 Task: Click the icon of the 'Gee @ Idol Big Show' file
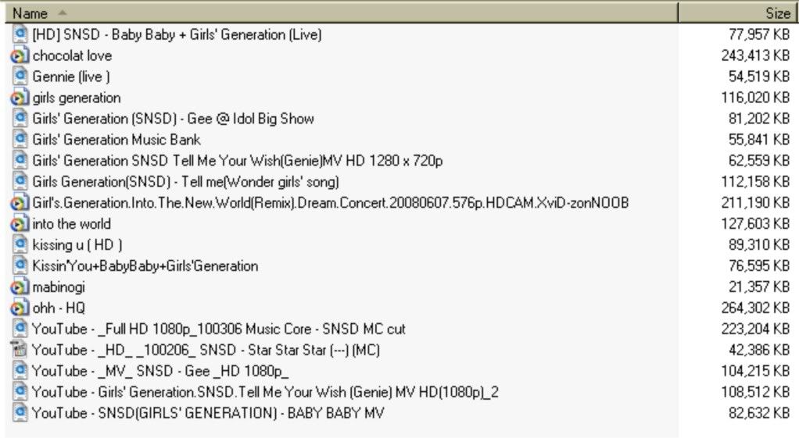point(20,119)
